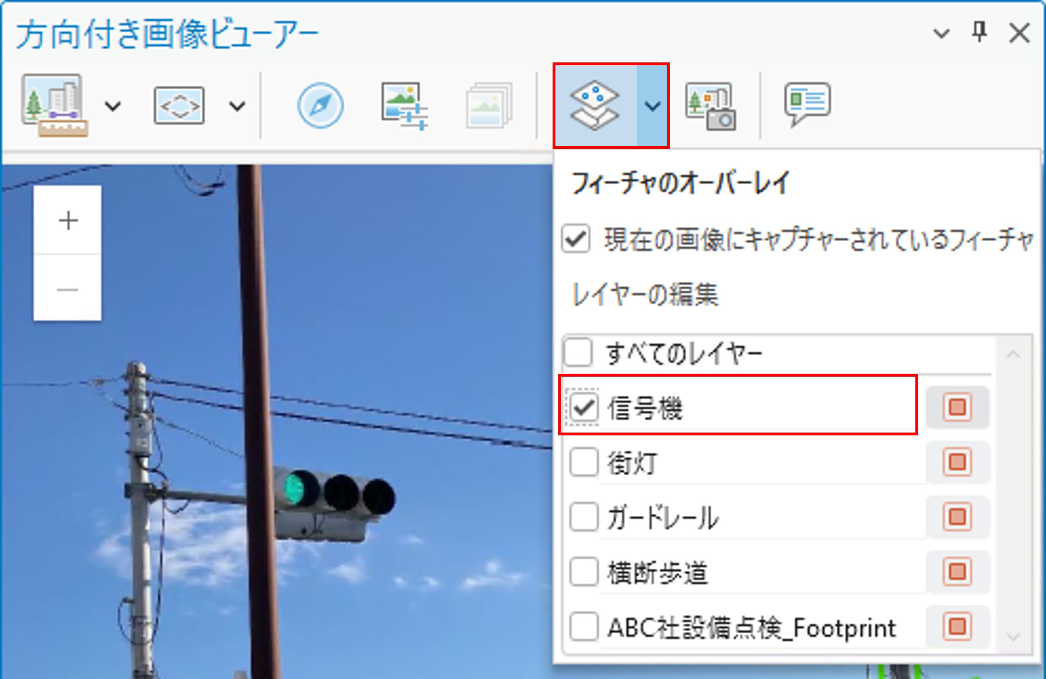The width and height of the screenshot is (1046, 679).
Task: Open the measurement tool dropdown arrow
Action: coord(113,106)
